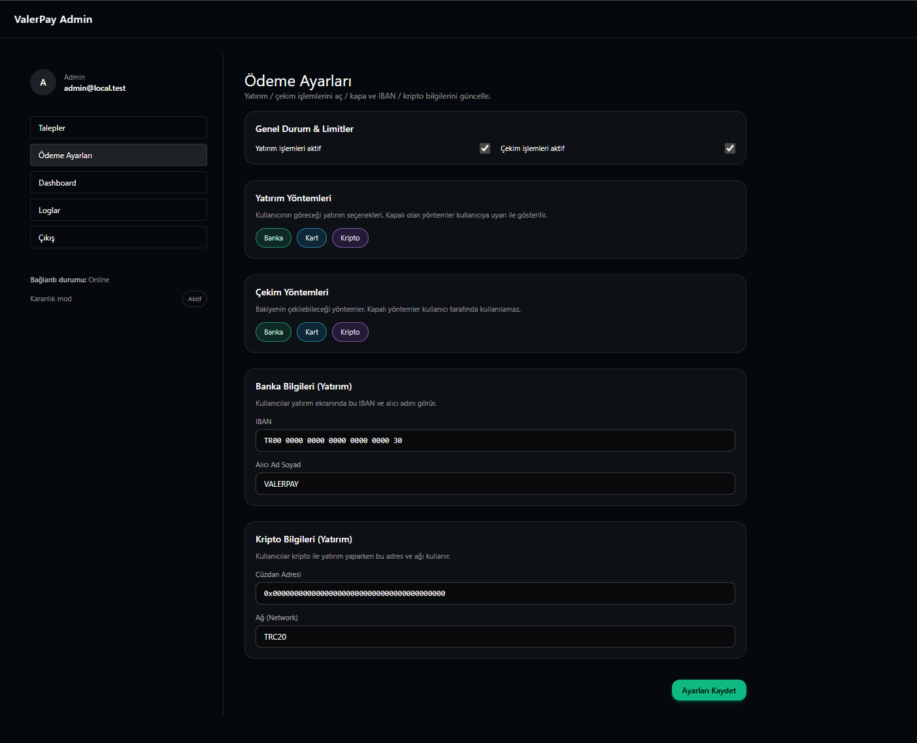The width and height of the screenshot is (917, 743).
Task: Toggle Kart under Çekim Yöntemleri
Action: coord(311,332)
